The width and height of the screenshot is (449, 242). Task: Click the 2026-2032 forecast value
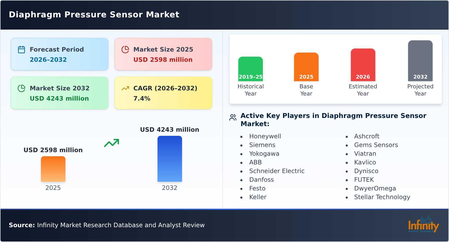(x=48, y=60)
